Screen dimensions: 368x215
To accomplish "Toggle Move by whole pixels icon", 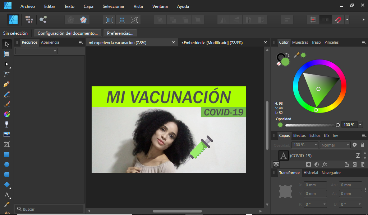I will [x=326, y=20].
